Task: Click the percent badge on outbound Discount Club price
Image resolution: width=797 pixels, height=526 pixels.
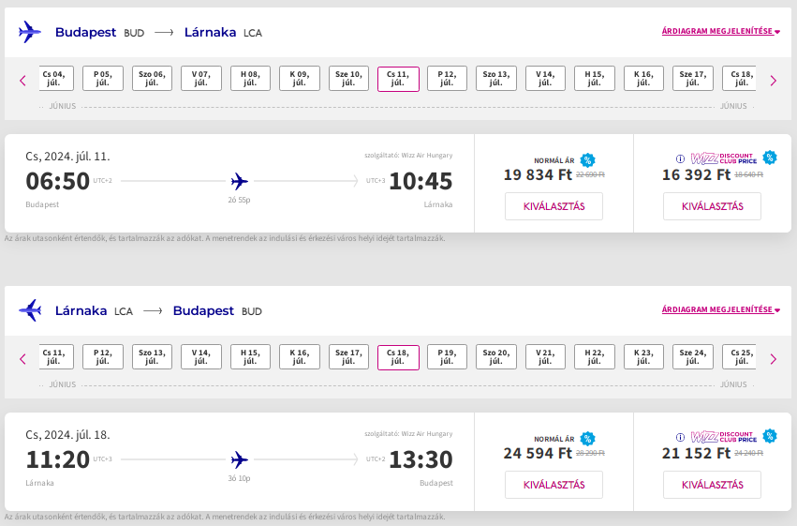Action: point(770,158)
